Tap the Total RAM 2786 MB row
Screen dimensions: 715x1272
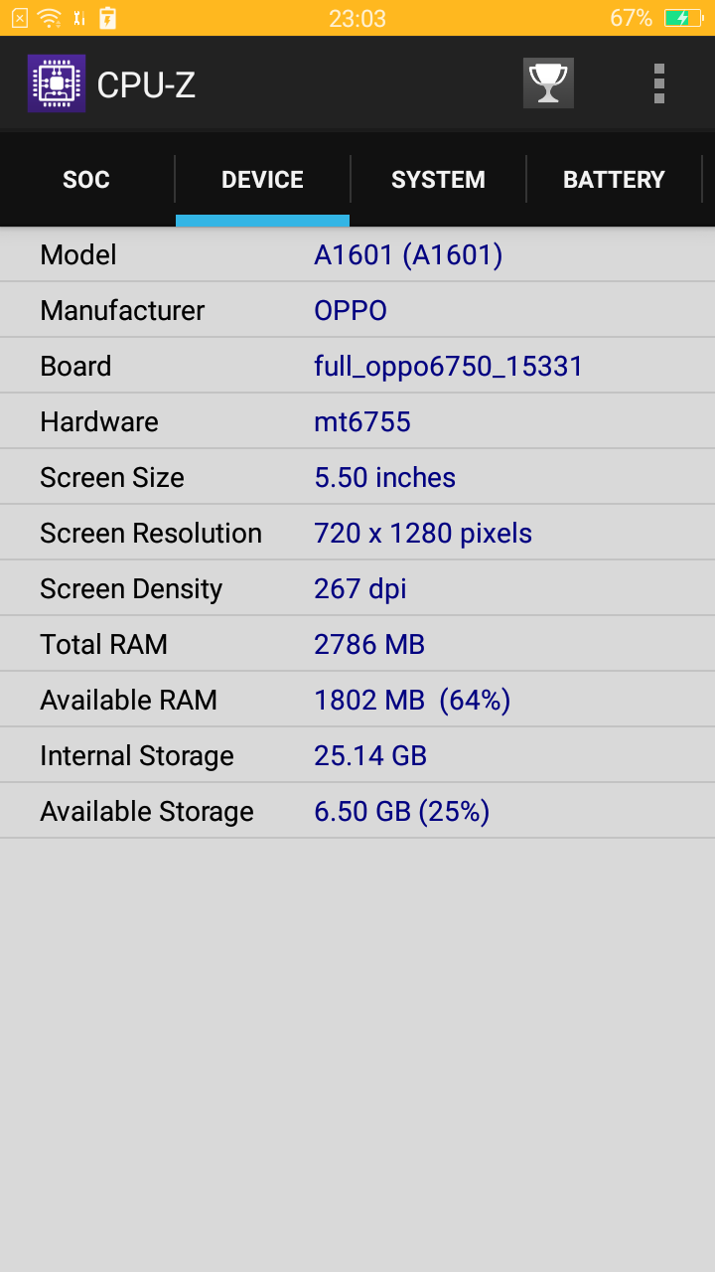point(357,645)
